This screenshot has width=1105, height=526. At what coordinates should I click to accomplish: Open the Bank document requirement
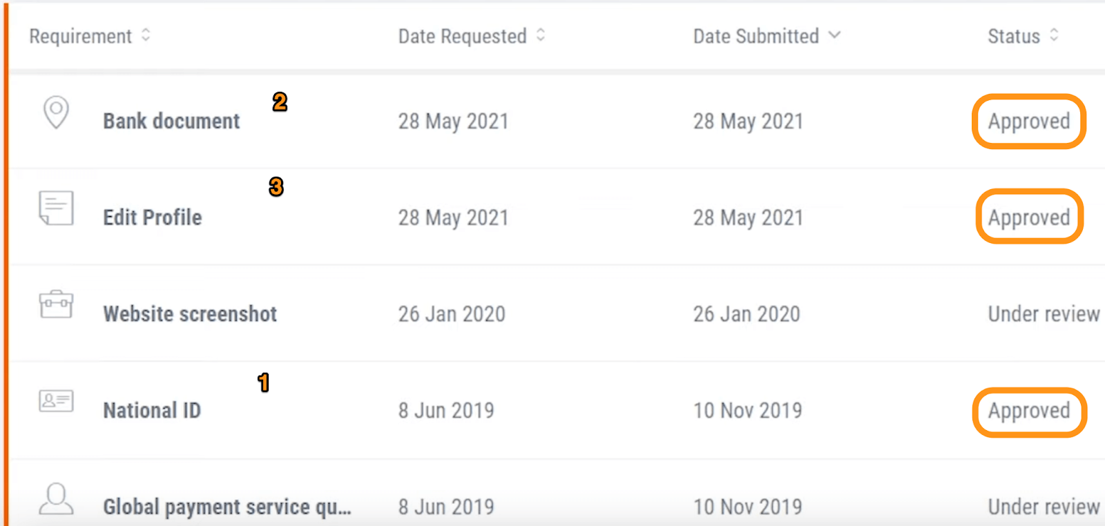click(171, 121)
